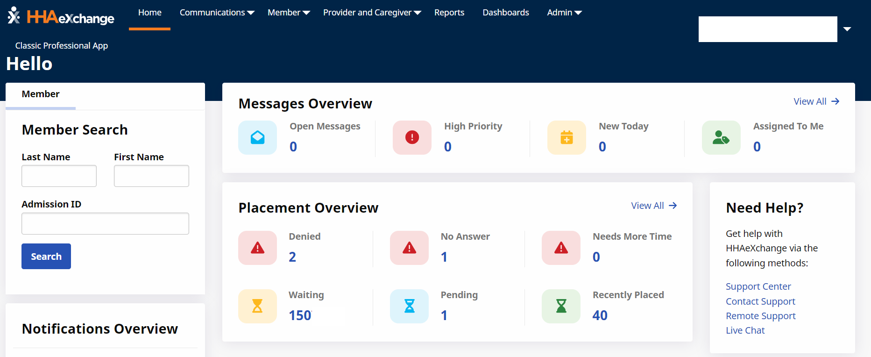The width and height of the screenshot is (871, 357).
Task: Expand the Admin dropdown menu
Action: (x=564, y=13)
